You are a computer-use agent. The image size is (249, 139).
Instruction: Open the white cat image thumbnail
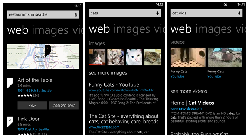point(134,57)
